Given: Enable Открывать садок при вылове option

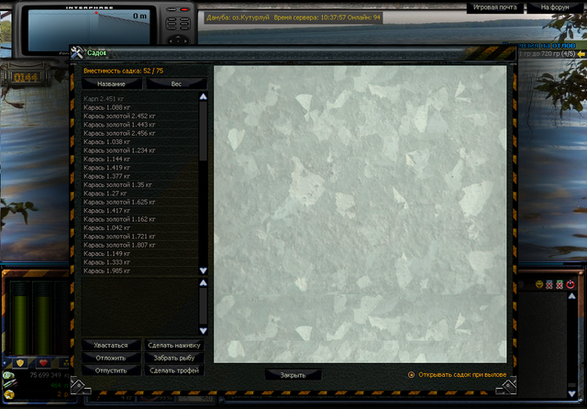Looking at the screenshot, I should tap(411, 374).
